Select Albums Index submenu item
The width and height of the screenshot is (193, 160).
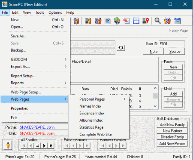click(x=99, y=120)
